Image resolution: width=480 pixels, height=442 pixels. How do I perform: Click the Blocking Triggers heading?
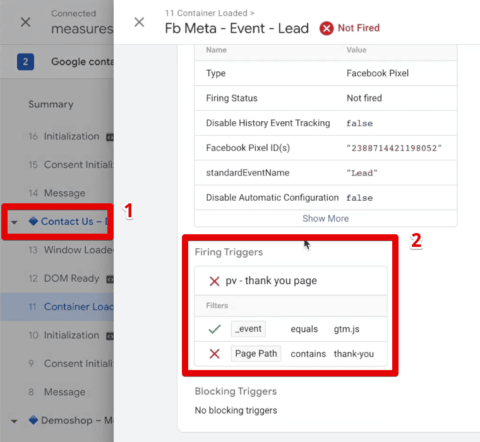pos(236,391)
